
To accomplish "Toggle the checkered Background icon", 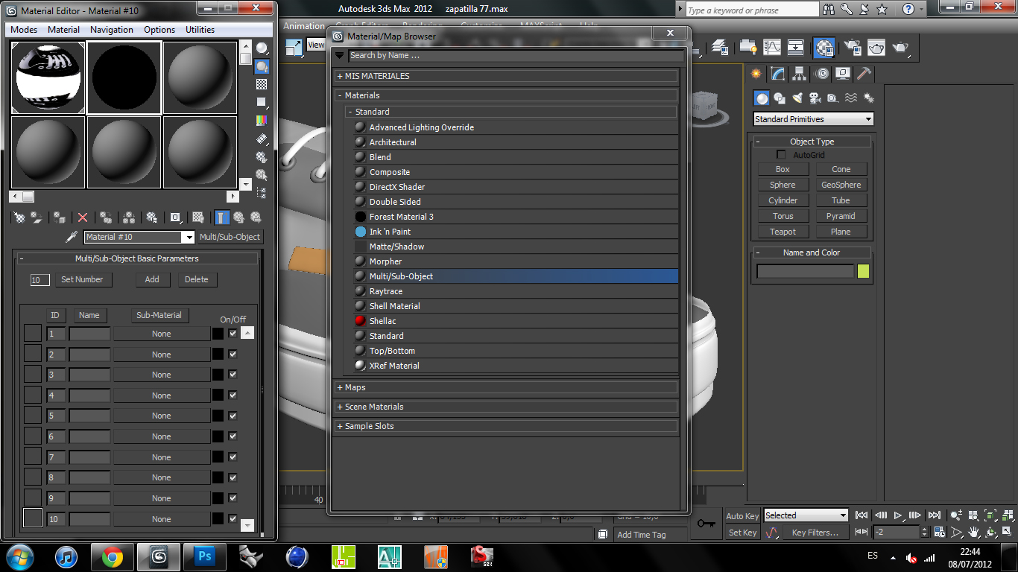I will [262, 84].
